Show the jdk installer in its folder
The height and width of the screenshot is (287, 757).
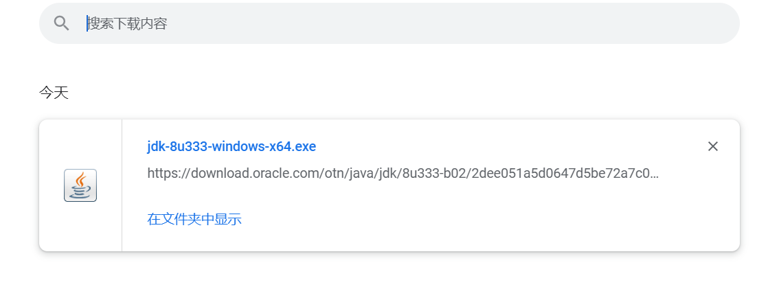[x=194, y=219]
